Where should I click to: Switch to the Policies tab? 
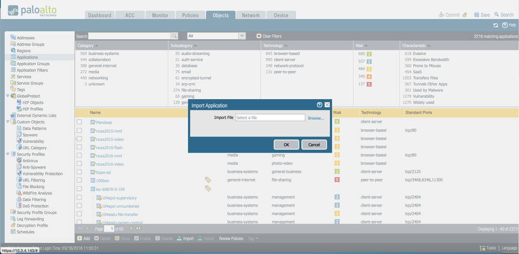pyautogui.click(x=190, y=16)
